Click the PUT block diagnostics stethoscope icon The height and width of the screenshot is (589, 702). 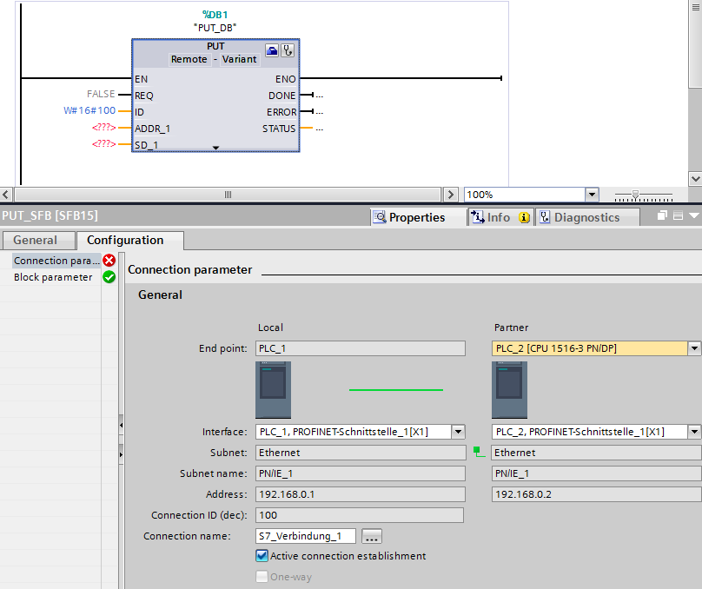(x=287, y=51)
